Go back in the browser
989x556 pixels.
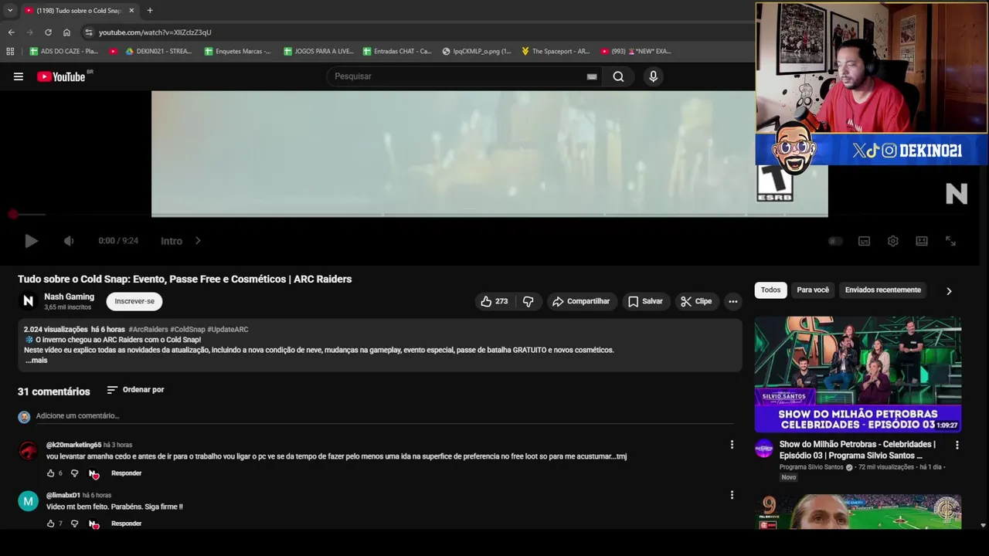pos(11,32)
